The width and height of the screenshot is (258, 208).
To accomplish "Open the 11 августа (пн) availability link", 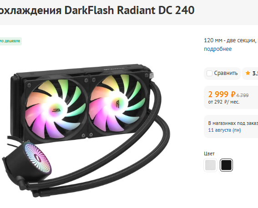I will (x=224, y=130).
